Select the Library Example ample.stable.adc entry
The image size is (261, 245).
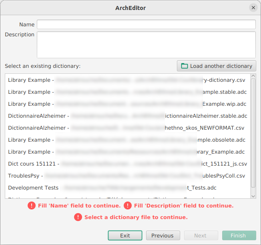pos(128,92)
